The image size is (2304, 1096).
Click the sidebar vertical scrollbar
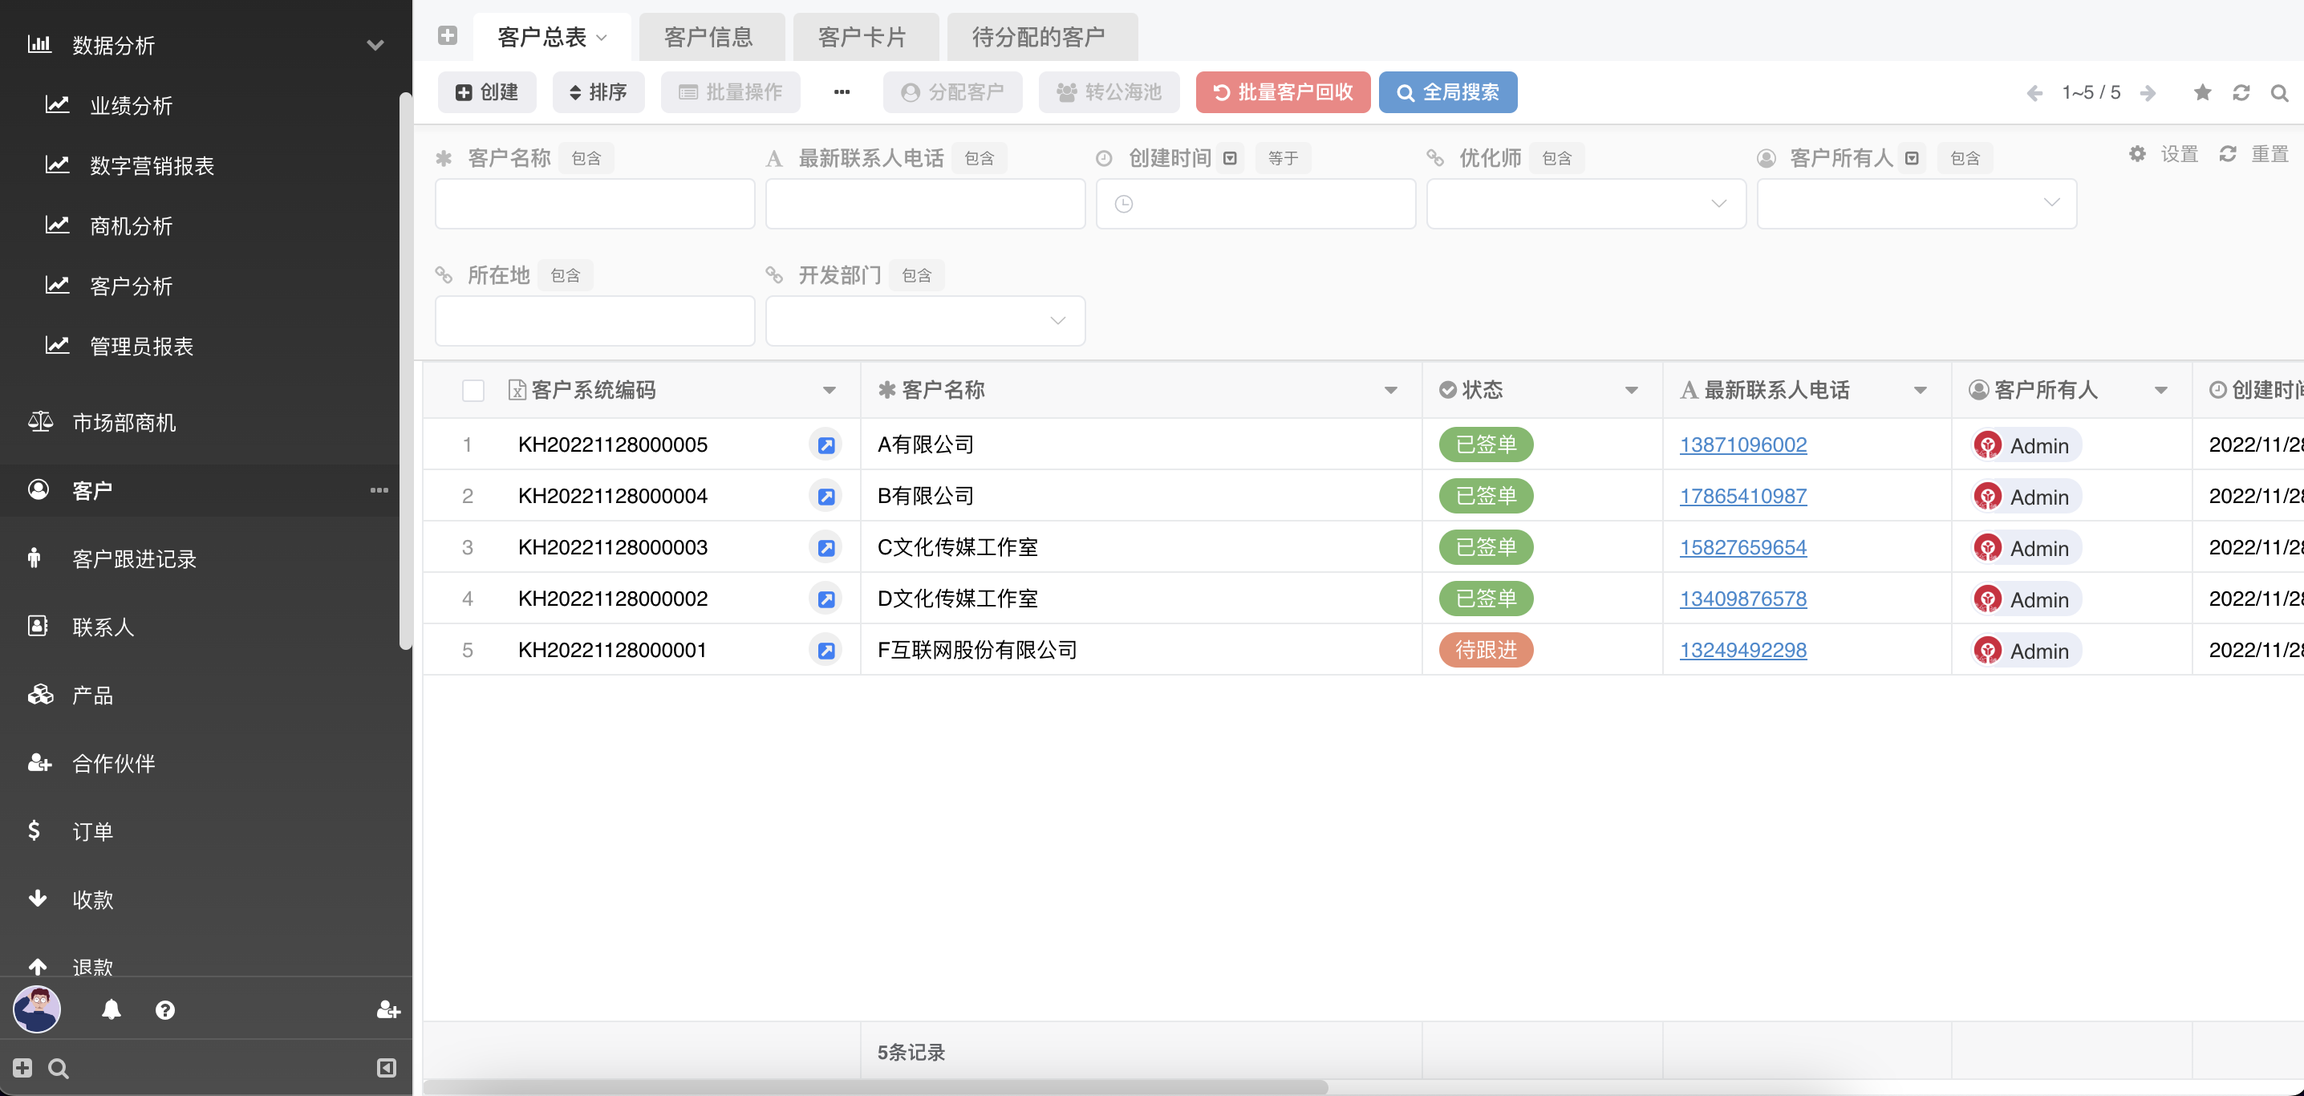[x=405, y=371]
